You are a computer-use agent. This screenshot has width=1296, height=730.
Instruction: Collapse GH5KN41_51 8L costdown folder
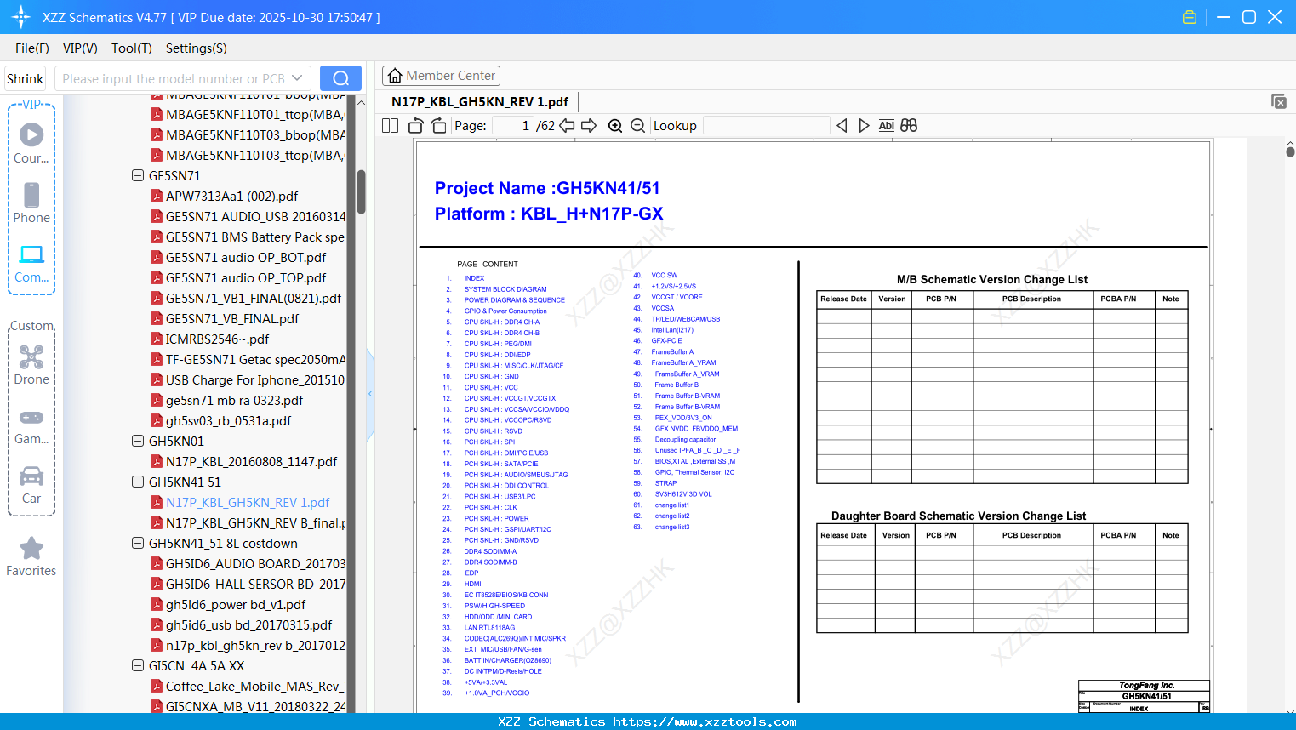[138, 543]
